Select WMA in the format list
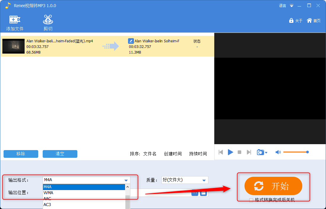This screenshot has width=326, height=209. pos(84,193)
